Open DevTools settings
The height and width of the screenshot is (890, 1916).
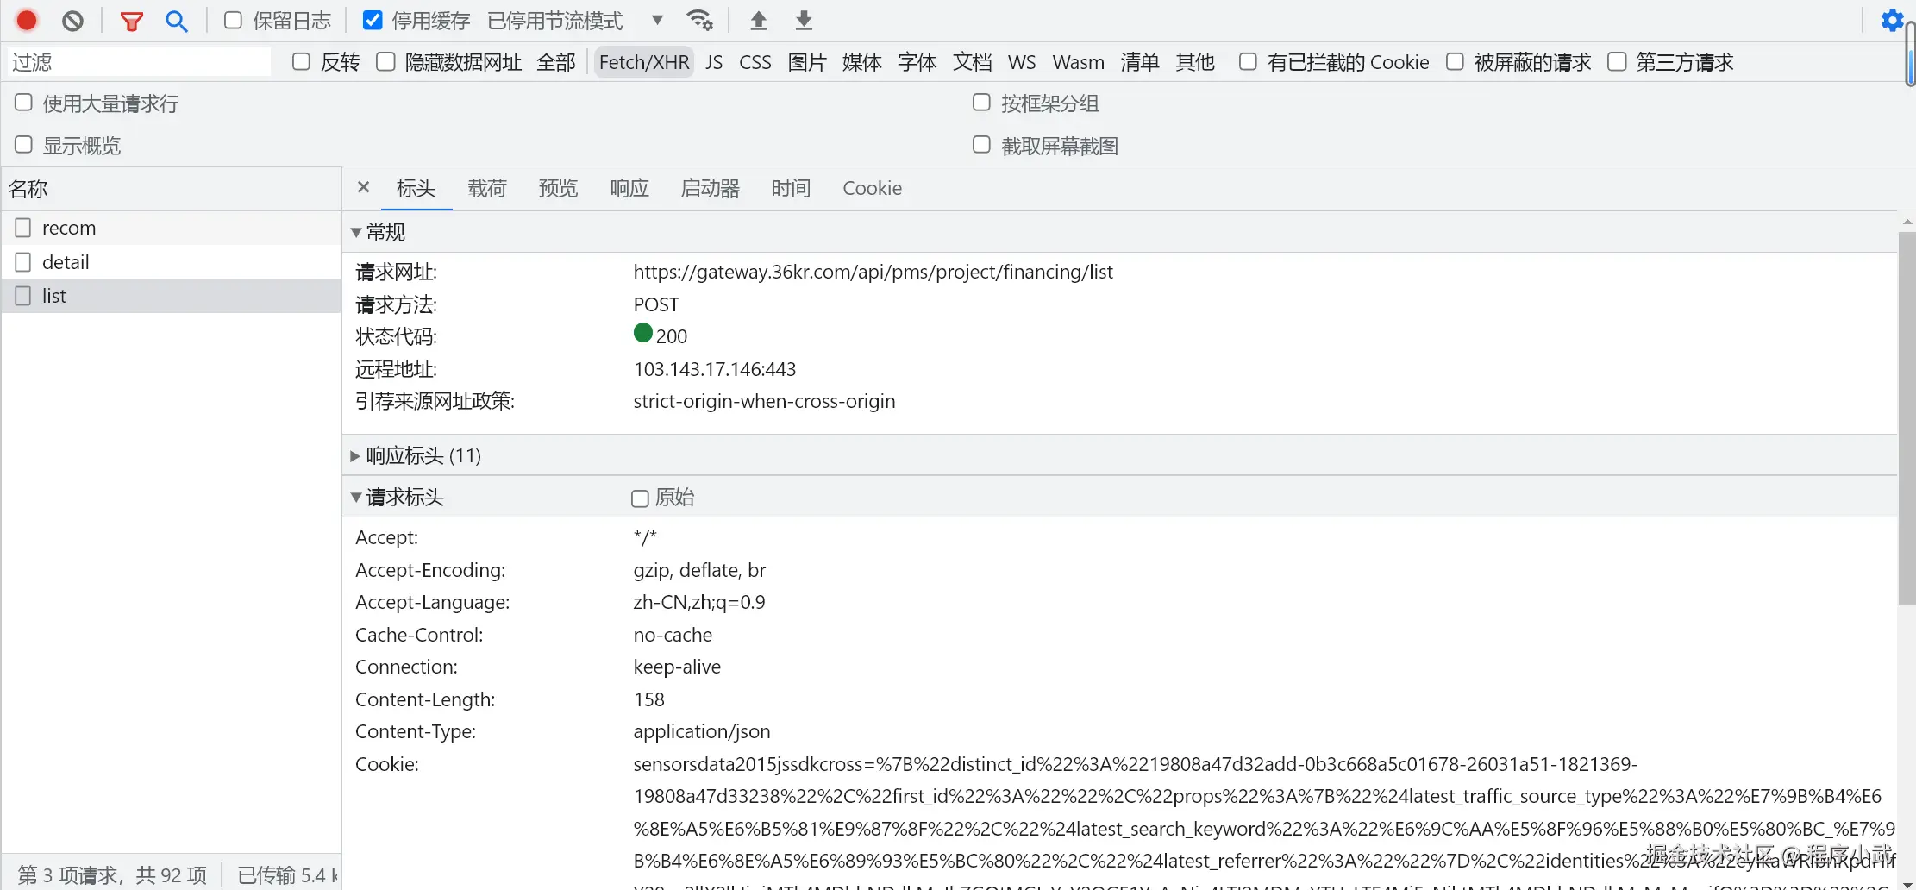coord(1892,19)
